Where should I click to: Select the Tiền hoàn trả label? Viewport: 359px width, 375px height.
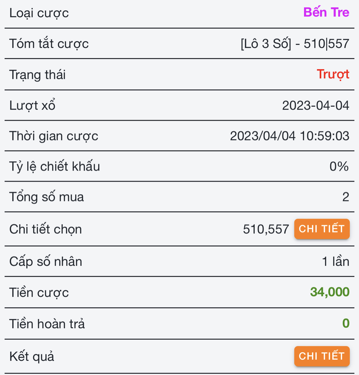tap(47, 324)
